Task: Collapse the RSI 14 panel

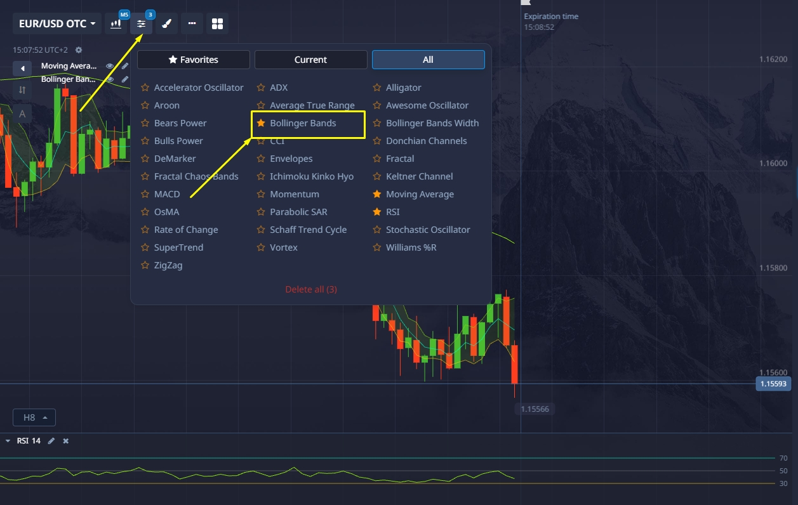Action: point(8,441)
